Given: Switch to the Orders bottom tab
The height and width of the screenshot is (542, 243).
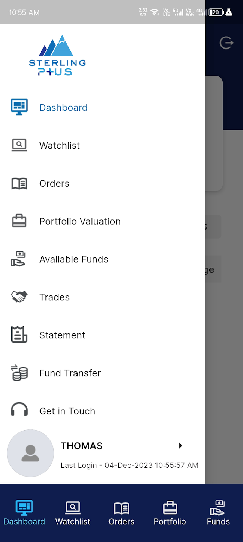Looking at the screenshot, I should click(121, 513).
